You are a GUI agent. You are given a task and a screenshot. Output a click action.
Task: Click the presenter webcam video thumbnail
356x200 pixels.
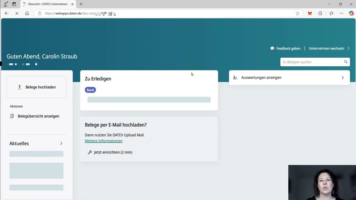pos(322,182)
